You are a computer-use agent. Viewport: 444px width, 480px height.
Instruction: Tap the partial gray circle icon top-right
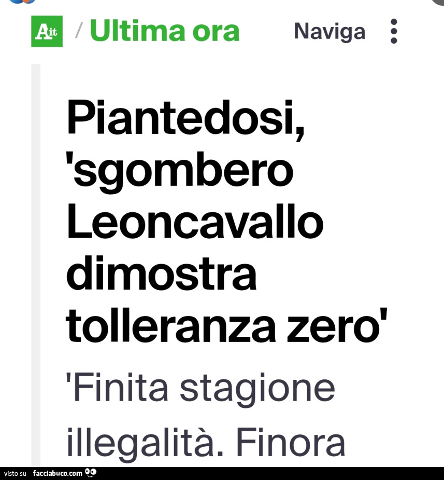point(437,2)
